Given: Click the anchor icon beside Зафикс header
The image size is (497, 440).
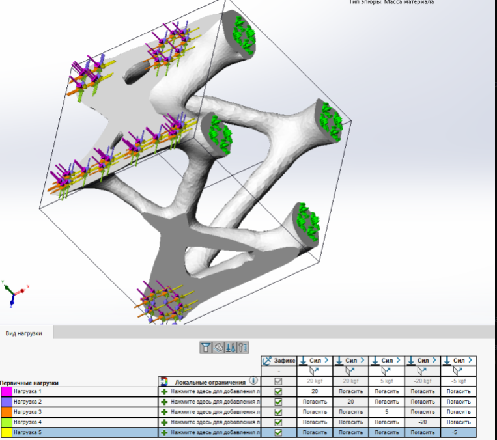Looking at the screenshot, I should (x=267, y=361).
